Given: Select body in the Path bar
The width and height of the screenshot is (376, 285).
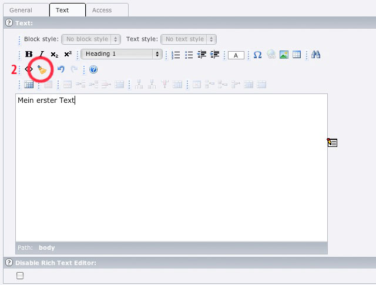Looking at the screenshot, I should 47,247.
